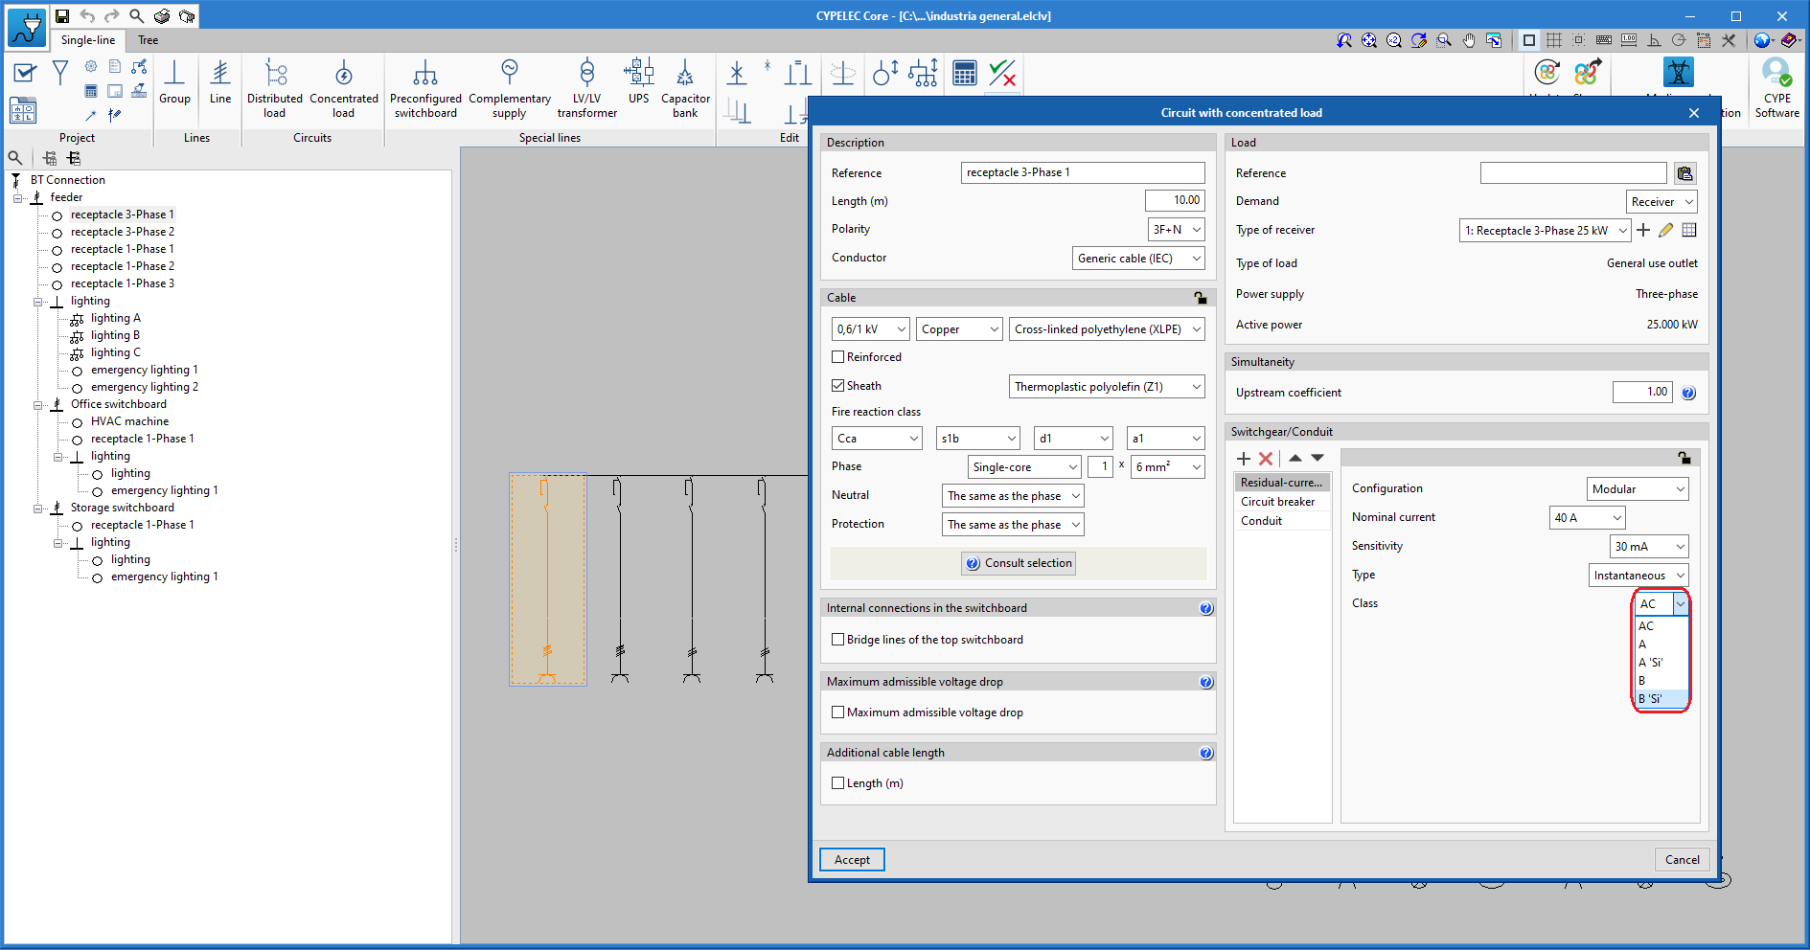Insert a Preconfigured switchboard

(x=425, y=88)
